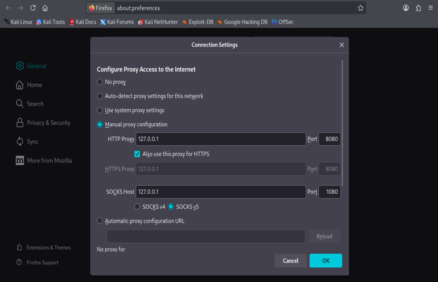The height and width of the screenshot is (282, 438).
Task: Open Exploit-DB bookmark
Action: pos(198,22)
